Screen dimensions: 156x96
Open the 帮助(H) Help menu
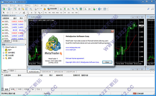point(52,5)
